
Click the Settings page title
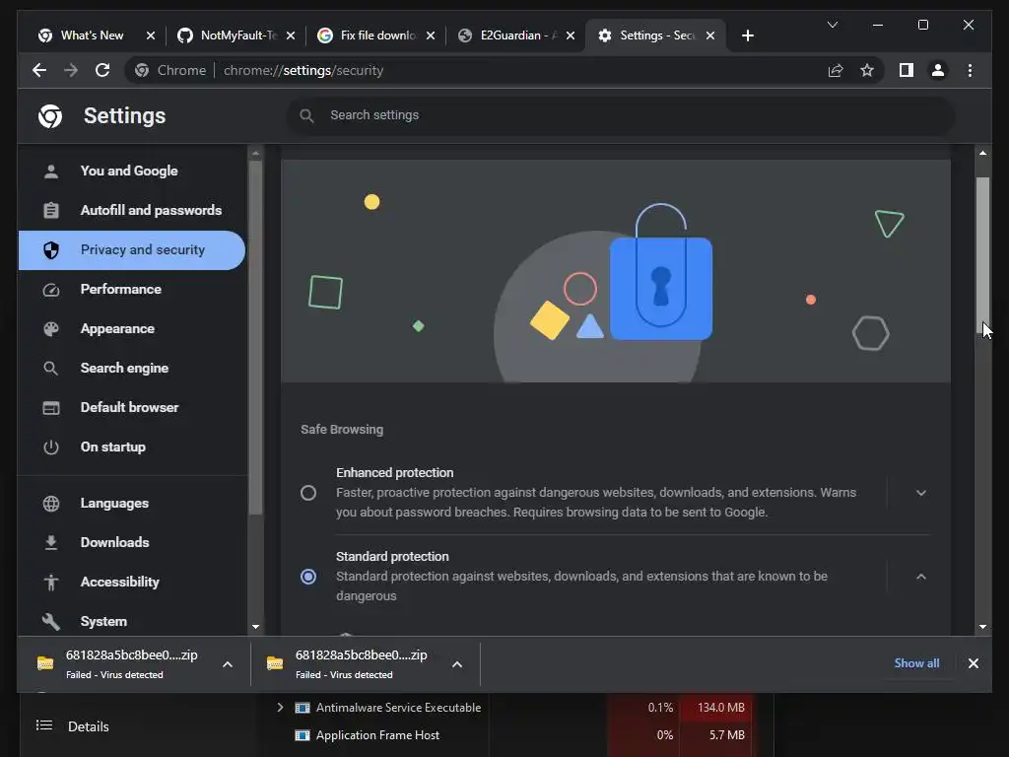(x=125, y=116)
